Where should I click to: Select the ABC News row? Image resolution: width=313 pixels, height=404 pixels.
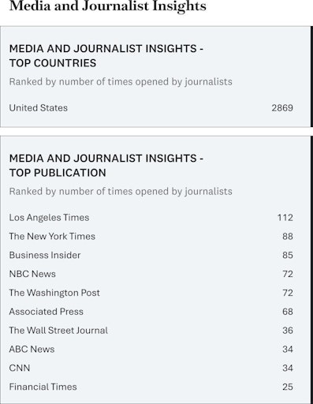point(151,349)
